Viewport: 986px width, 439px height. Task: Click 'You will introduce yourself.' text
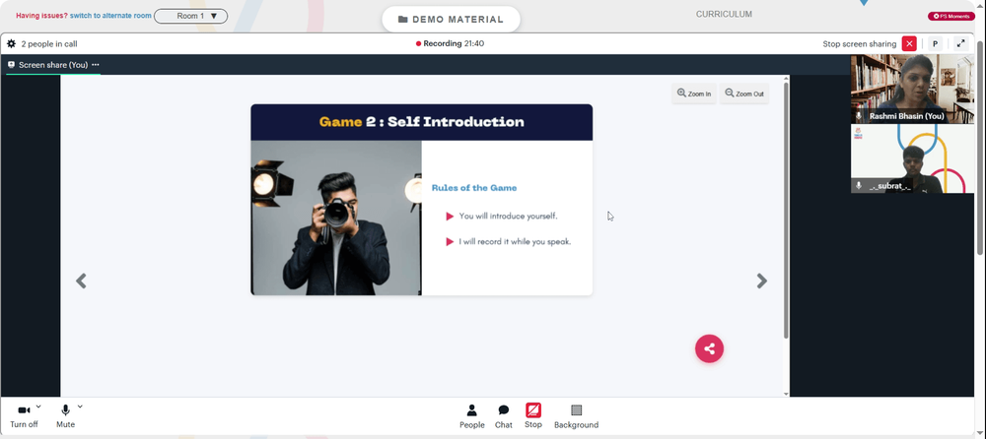508,216
